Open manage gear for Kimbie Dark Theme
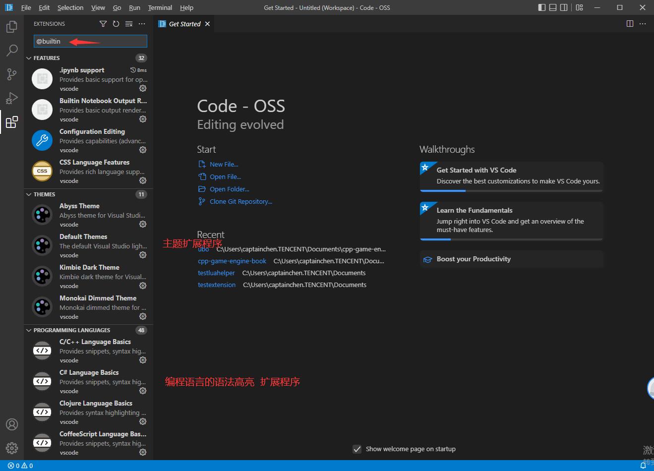654x471 pixels. coord(143,286)
